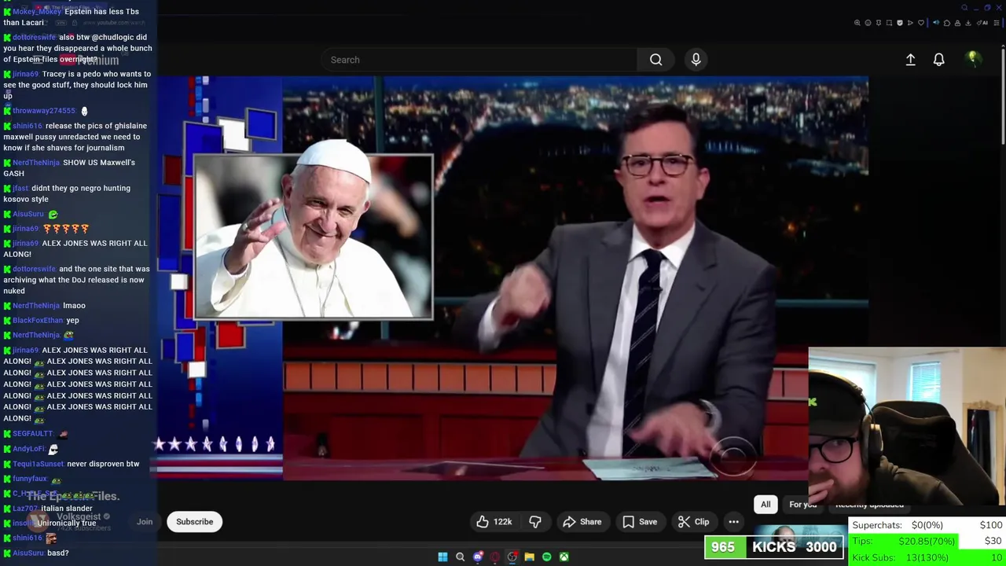Viewport: 1006px width, 566px height.
Task: Click browser toolbar extensions cube icon
Action: click(x=947, y=23)
